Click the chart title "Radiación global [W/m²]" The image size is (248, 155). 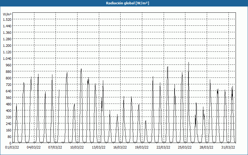pyautogui.click(x=127, y=3)
